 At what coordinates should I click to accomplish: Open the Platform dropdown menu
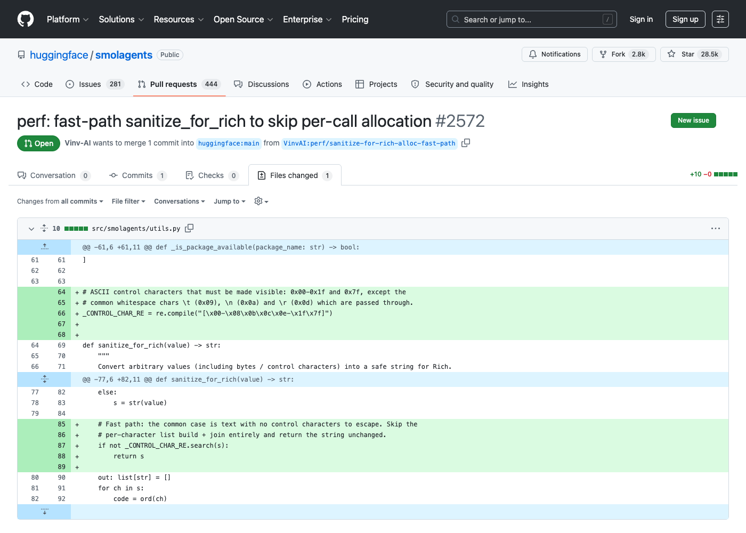coord(68,19)
